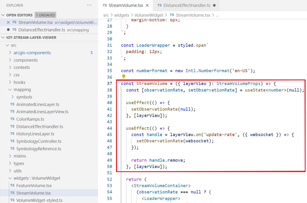Click the TS icon next to HistoryLinesLayer.ts
The height and width of the screenshot is (203, 307).
pyautogui.click(x=12, y=134)
